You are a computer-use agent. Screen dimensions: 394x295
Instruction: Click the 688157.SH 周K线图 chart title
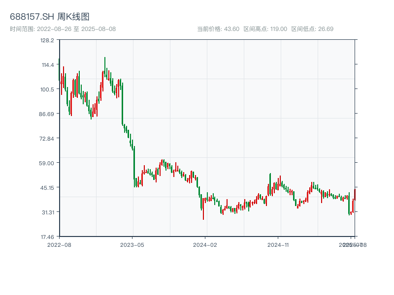click(50, 17)
